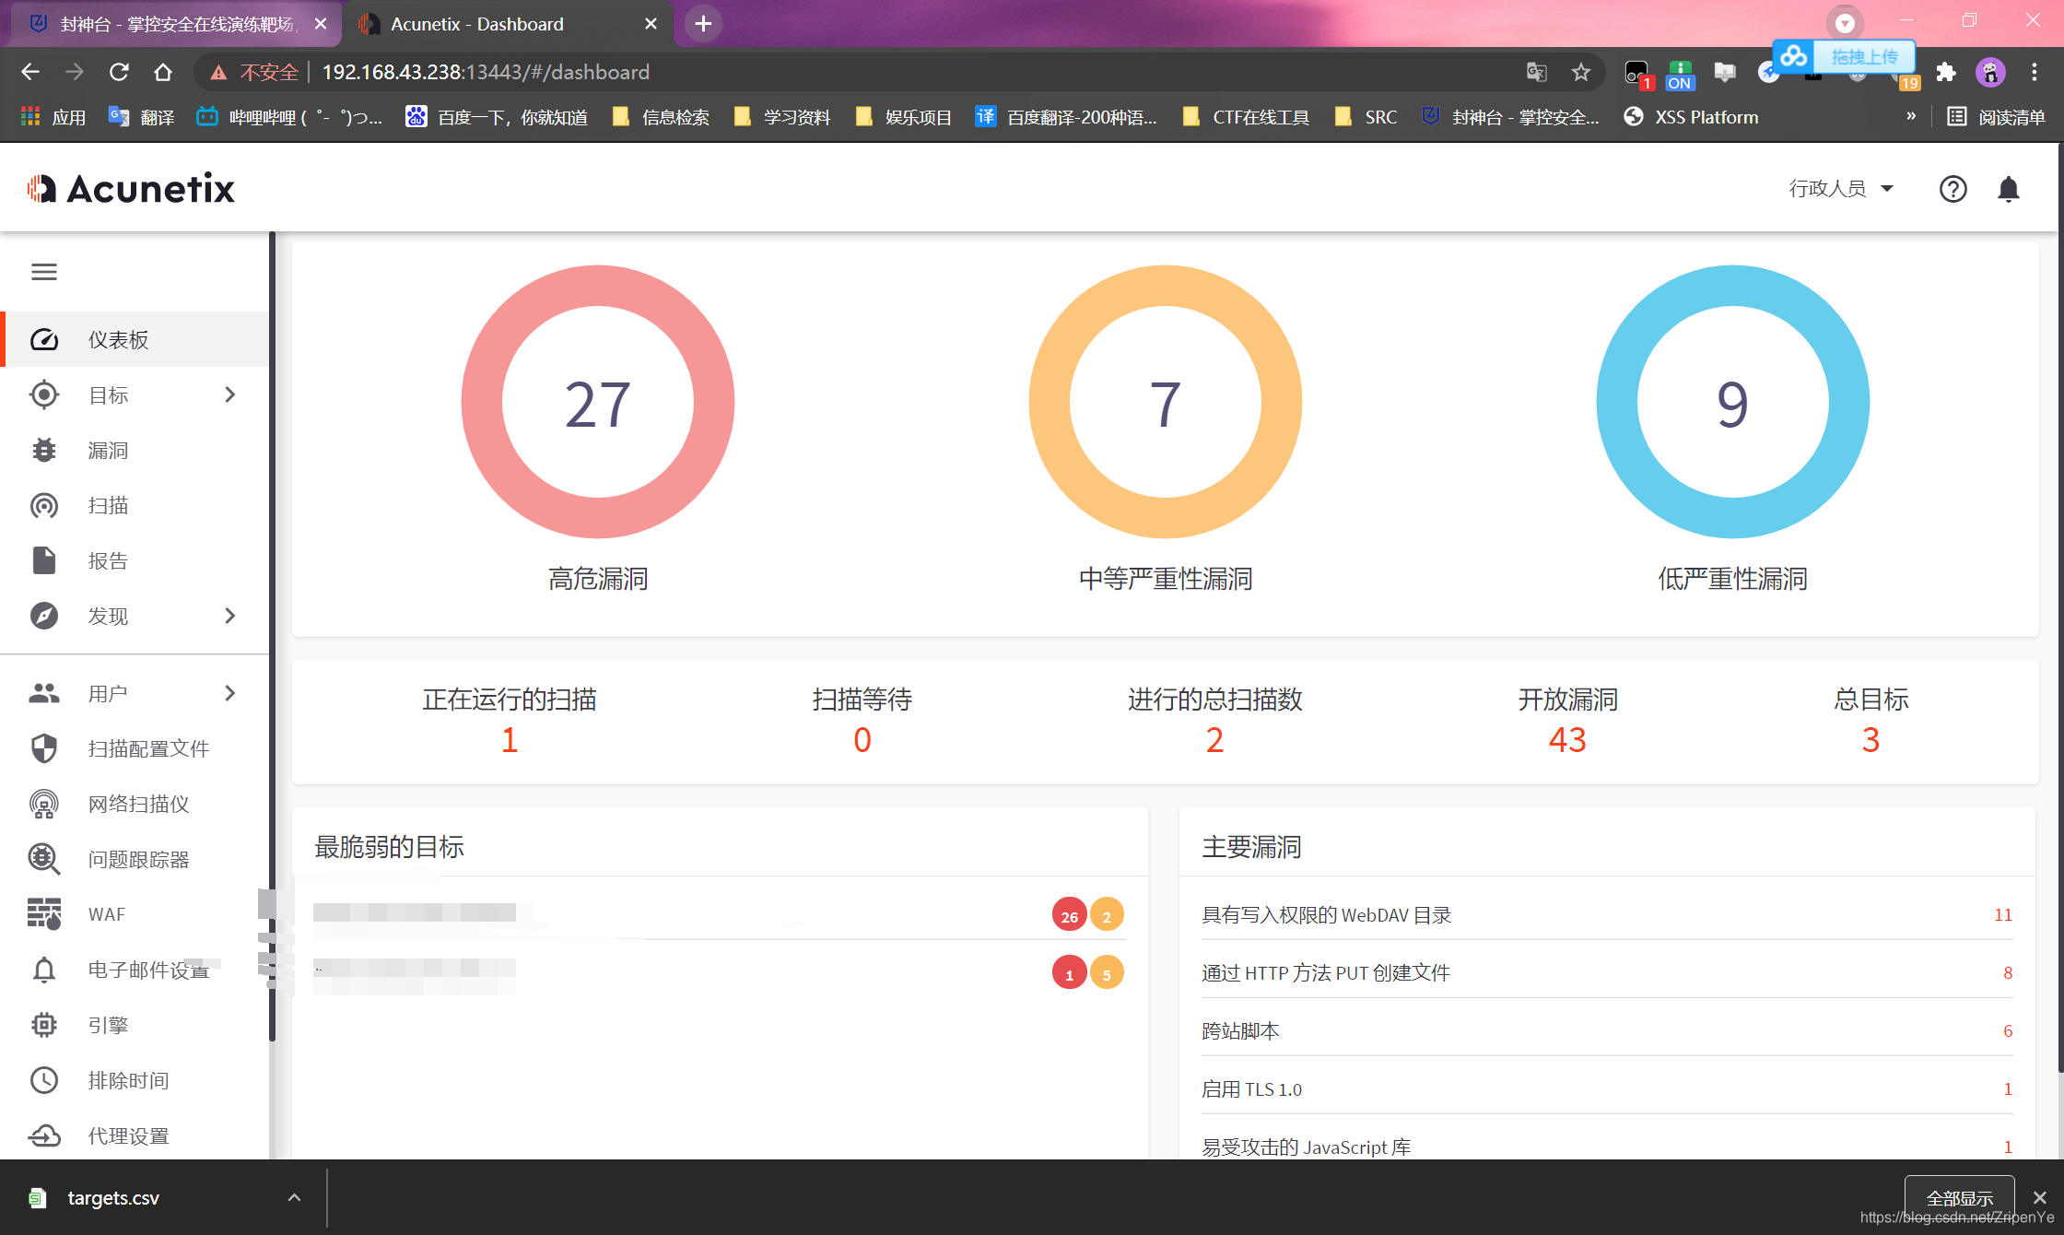This screenshot has height=1235, width=2064.
Task: Collapse sidebar with the hamburger menu icon
Action: [x=44, y=272]
